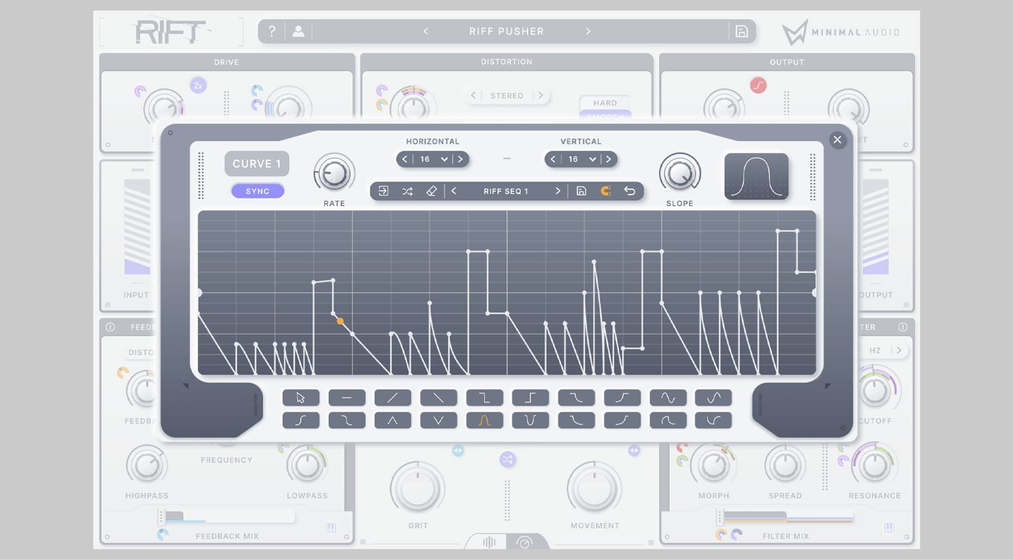The width and height of the screenshot is (1013, 559).
Task: Save the curve preset with the disk icon
Action: coord(581,191)
